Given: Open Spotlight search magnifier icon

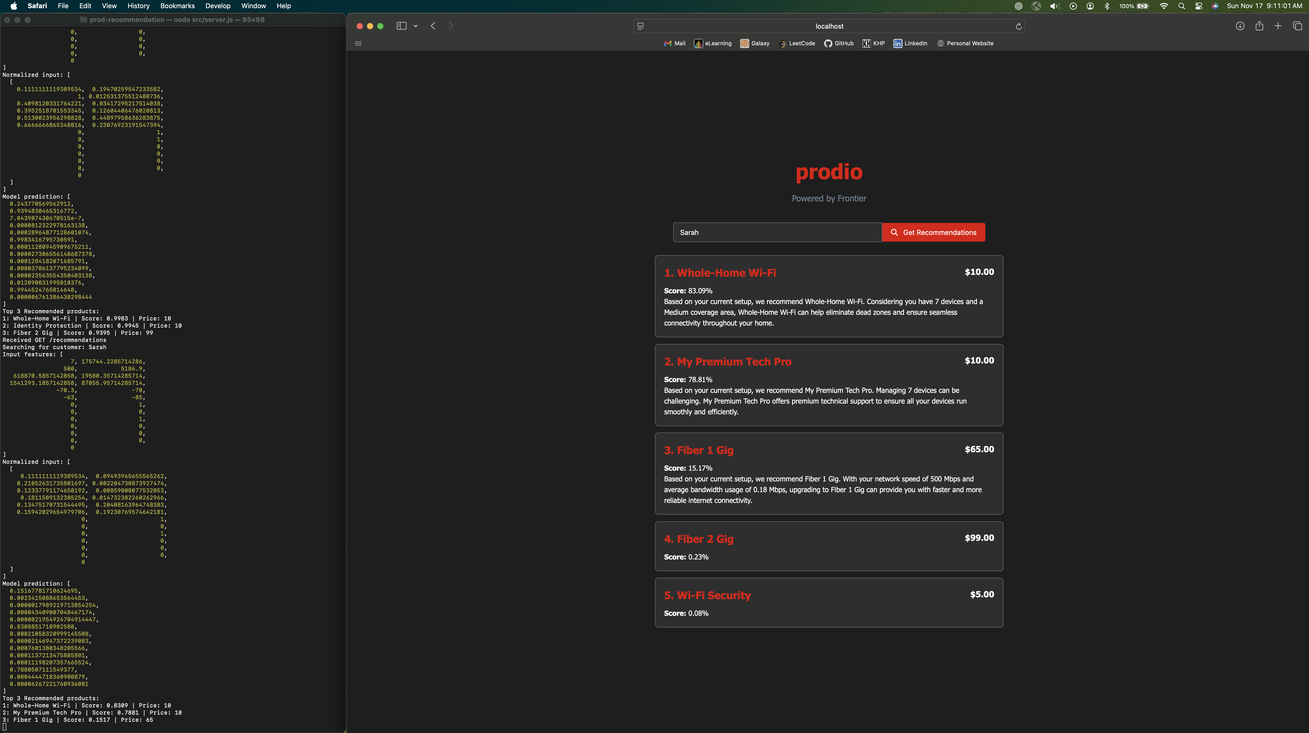Looking at the screenshot, I should pos(1181,6).
